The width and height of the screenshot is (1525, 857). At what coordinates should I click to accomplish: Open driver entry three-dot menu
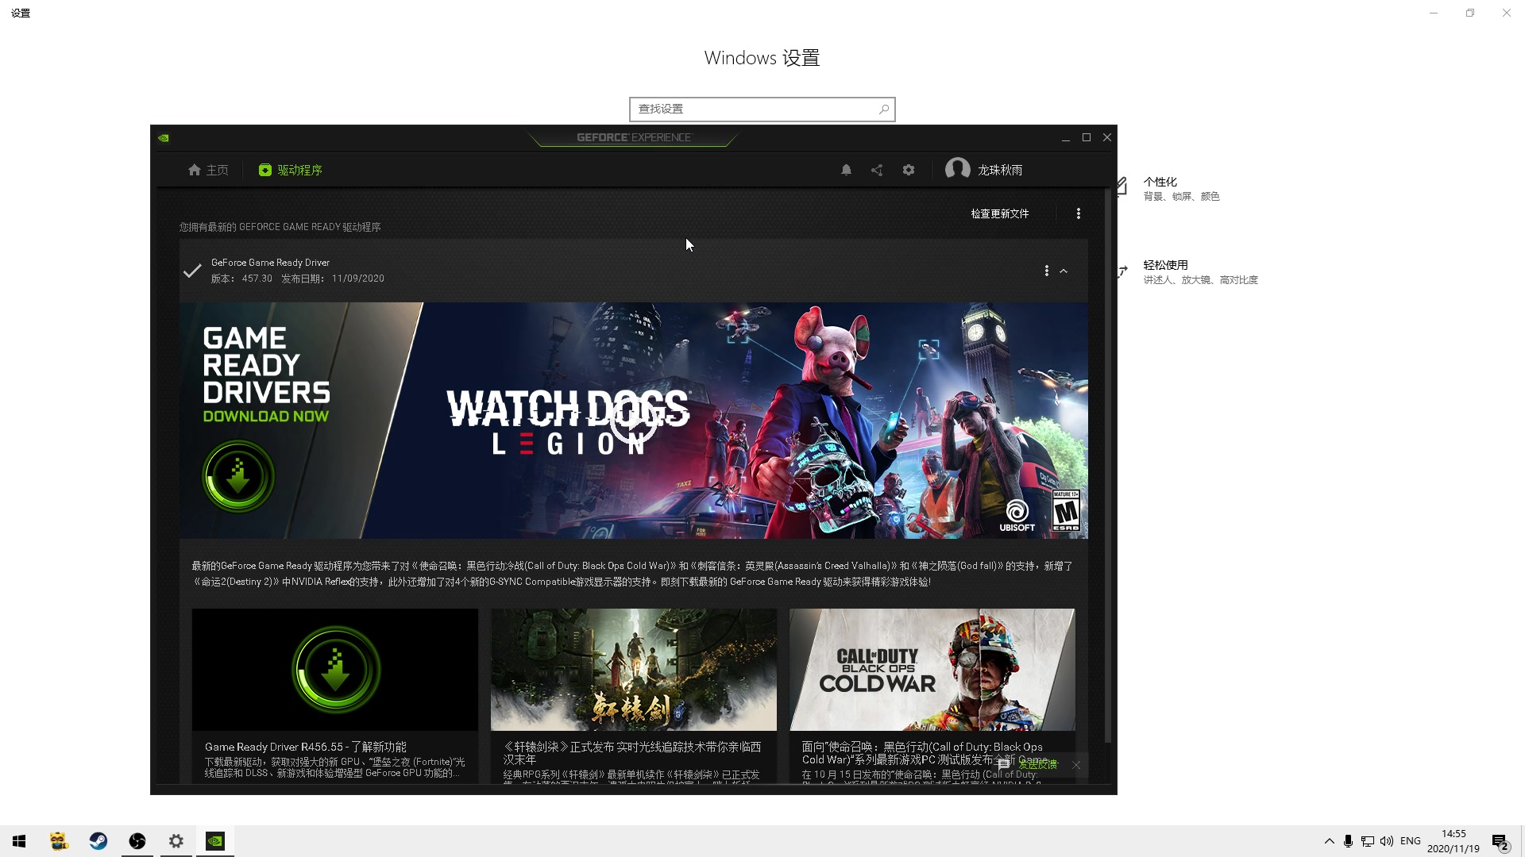coord(1046,271)
